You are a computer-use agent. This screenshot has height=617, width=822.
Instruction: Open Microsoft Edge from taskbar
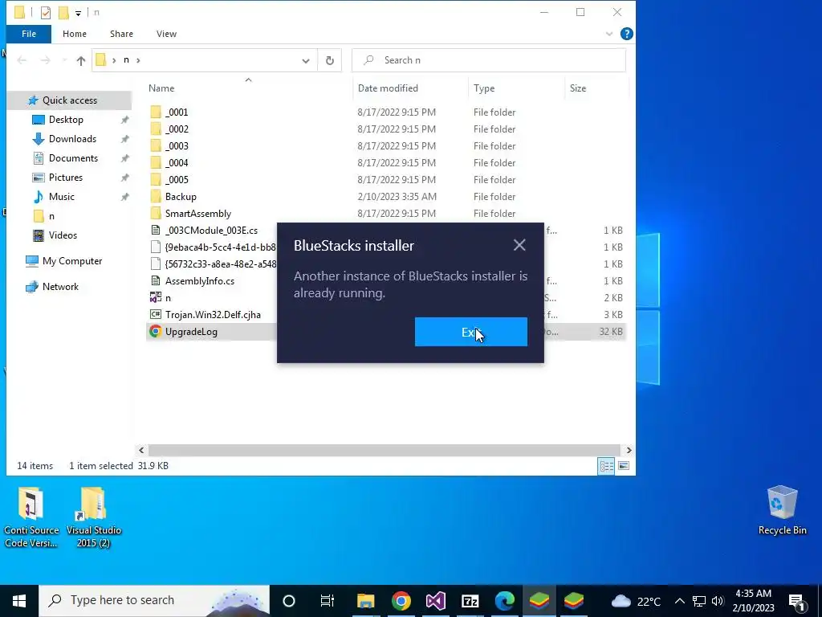click(505, 601)
